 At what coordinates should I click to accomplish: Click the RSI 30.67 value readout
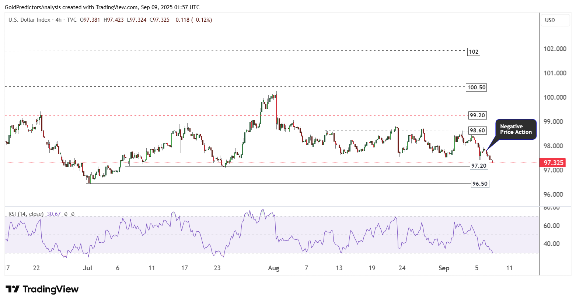54,214
